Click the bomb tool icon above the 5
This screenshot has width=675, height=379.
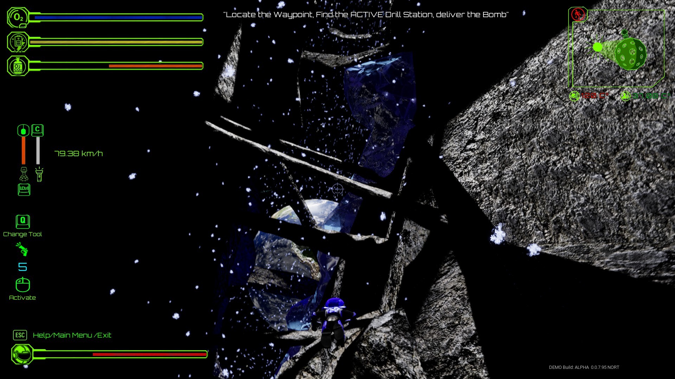pyautogui.click(x=22, y=250)
